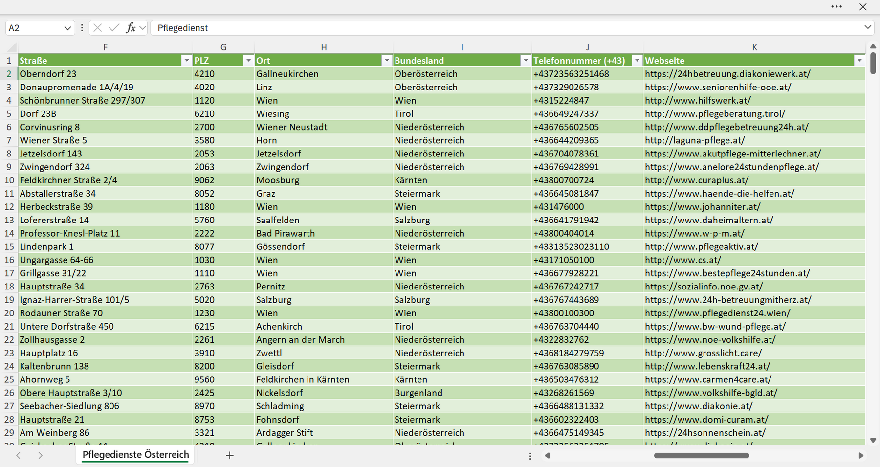Expand the formula bar chevron

pyautogui.click(x=868, y=27)
